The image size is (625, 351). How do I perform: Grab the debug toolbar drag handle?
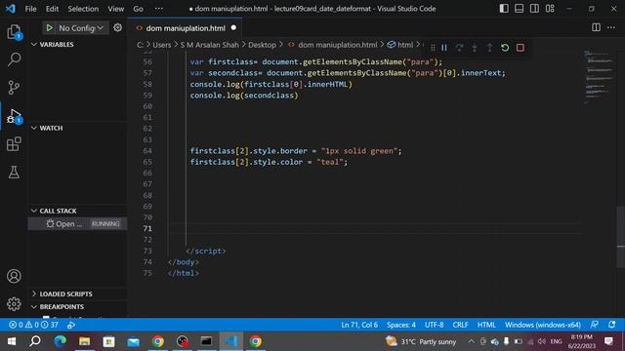pos(433,48)
